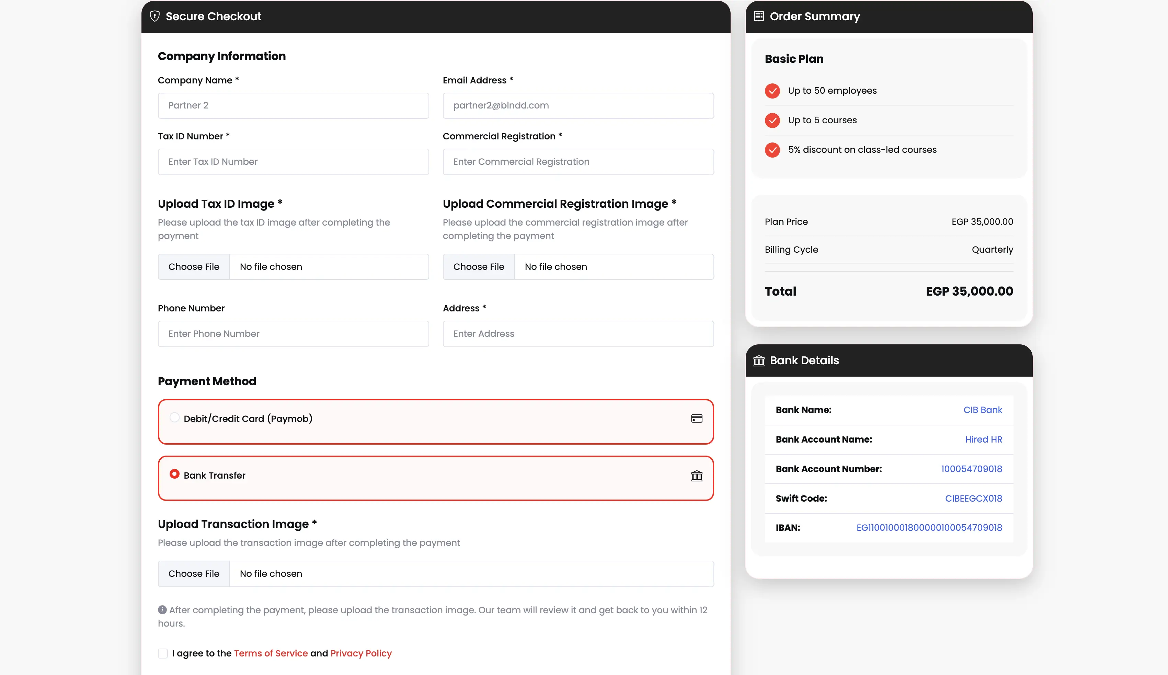
Task: Click the checkmark beside 5% discount feature
Action: point(772,150)
